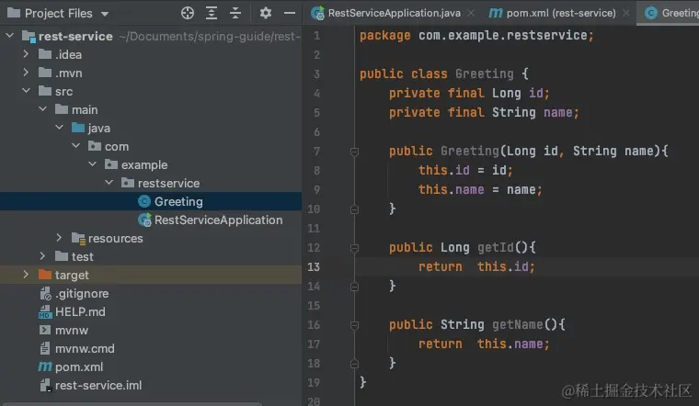Click the class name Greeting on line 3

(484, 73)
